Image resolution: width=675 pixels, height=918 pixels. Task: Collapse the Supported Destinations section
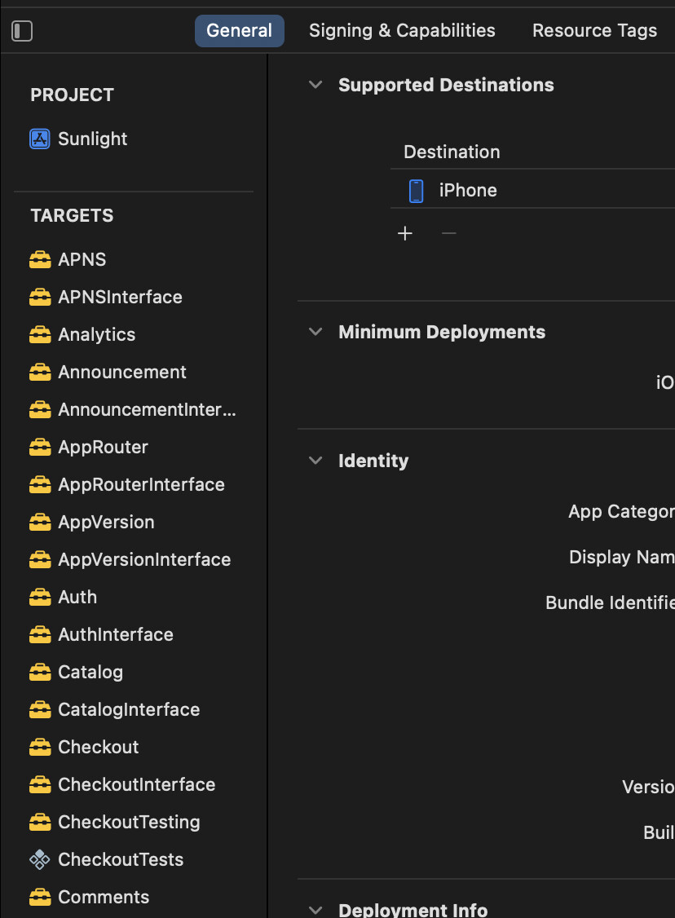(315, 85)
